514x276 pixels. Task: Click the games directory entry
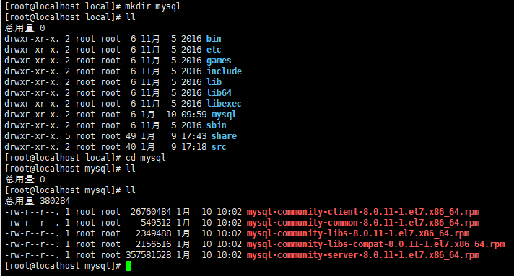pyautogui.click(x=219, y=61)
